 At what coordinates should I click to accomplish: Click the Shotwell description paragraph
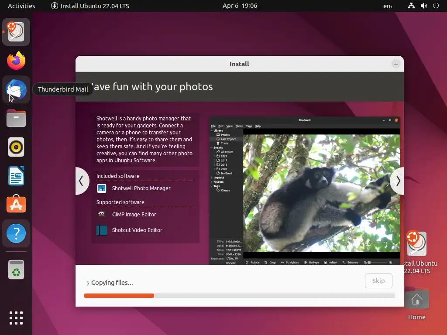click(144, 139)
